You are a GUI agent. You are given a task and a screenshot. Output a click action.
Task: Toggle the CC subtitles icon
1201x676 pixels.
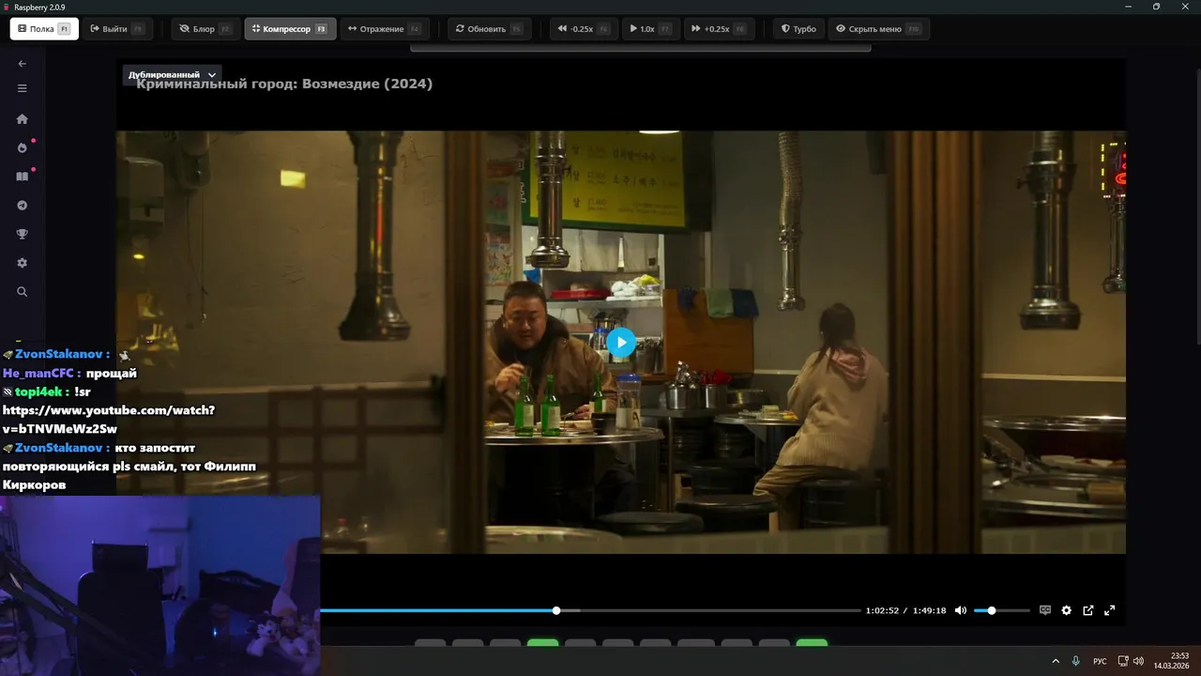tap(1045, 610)
